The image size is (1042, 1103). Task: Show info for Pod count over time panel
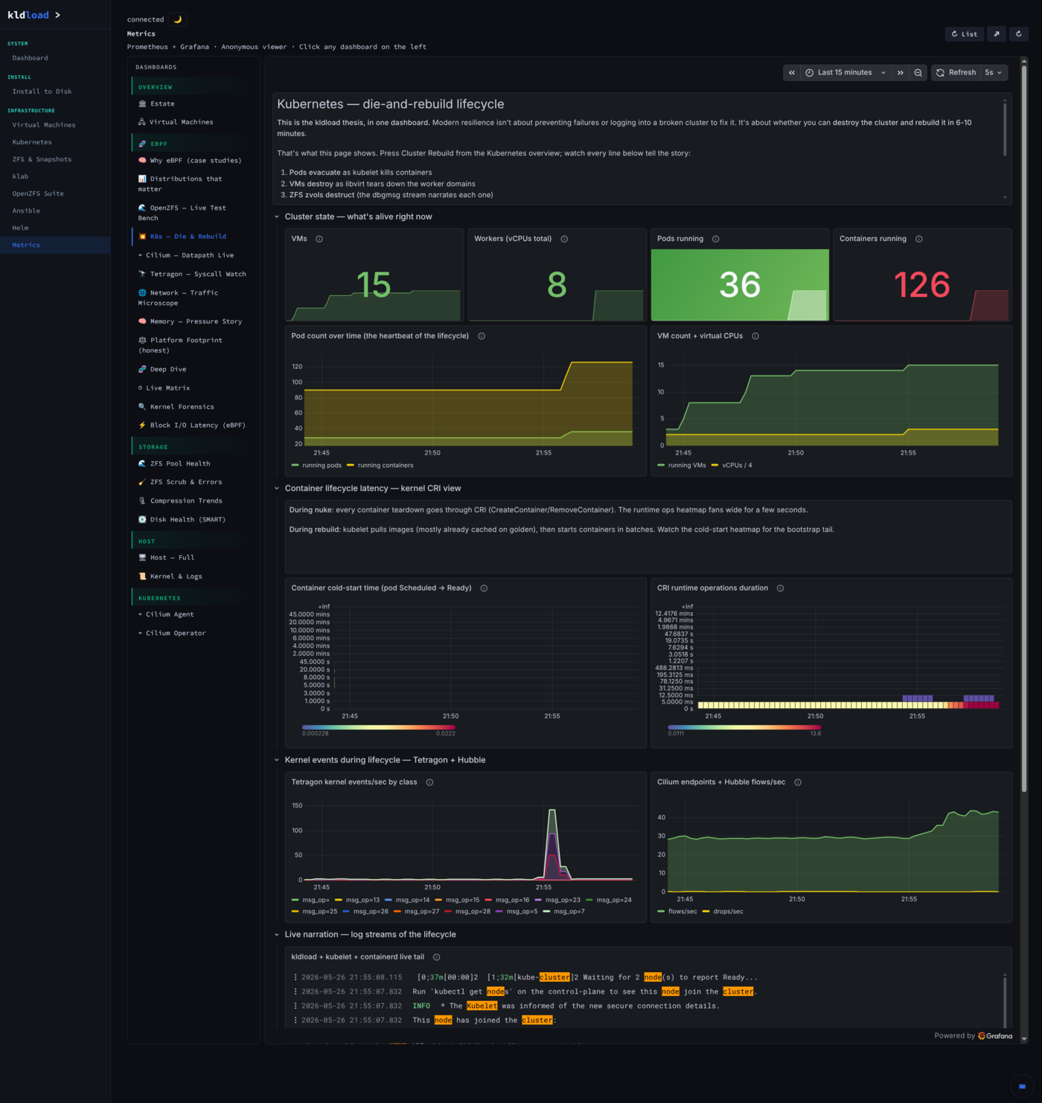(482, 336)
